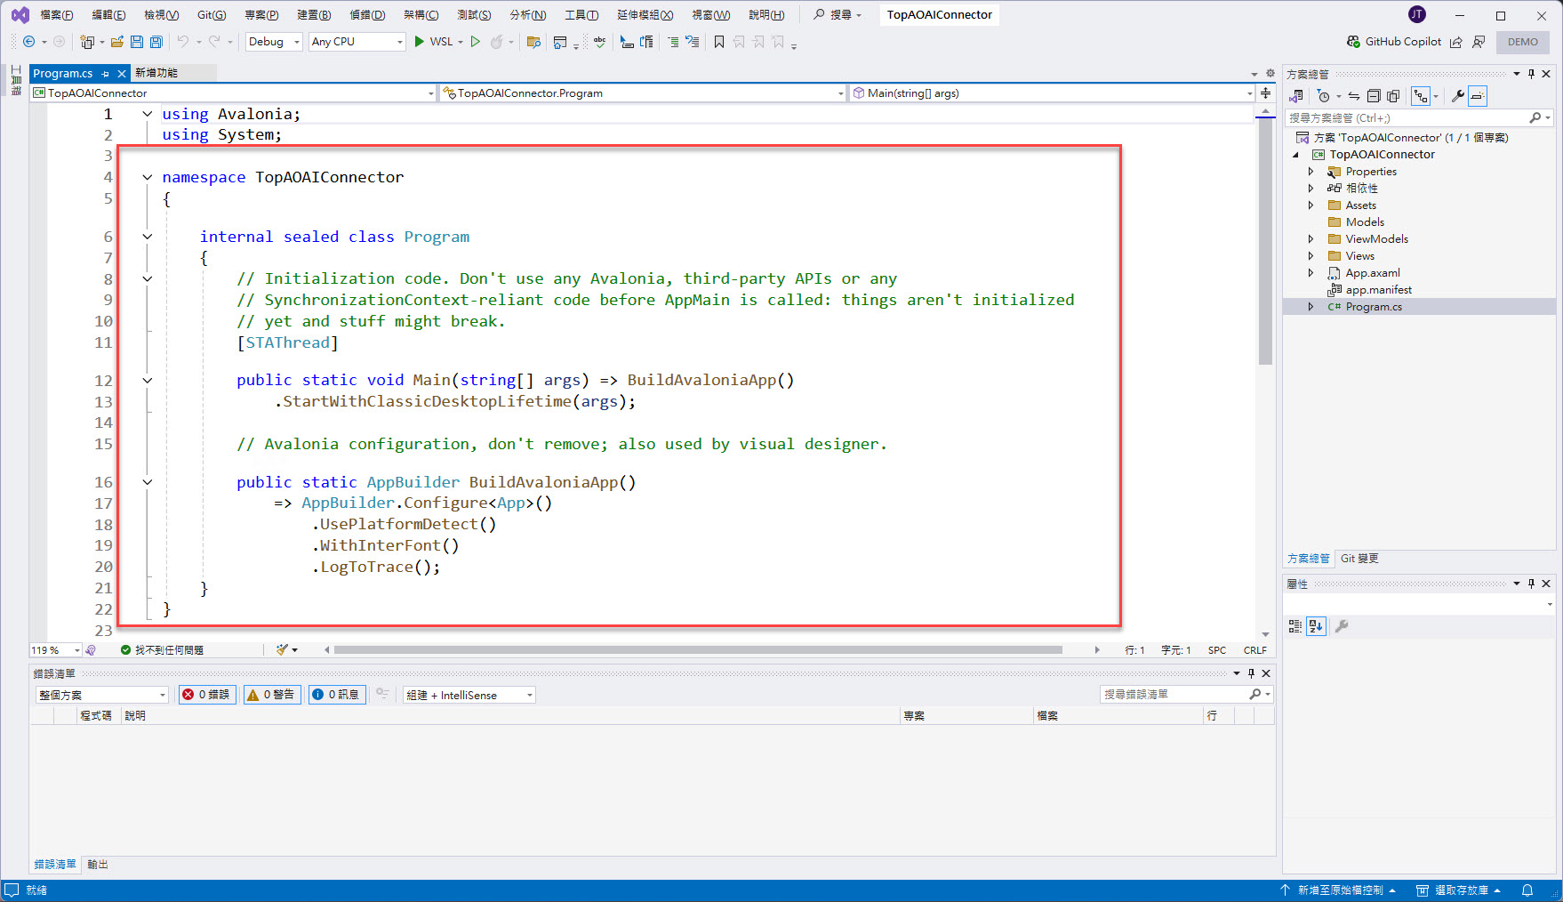Screen dimensions: 1563x902
Task: Click Collapse All in Solution Explorer
Action: (1374, 96)
